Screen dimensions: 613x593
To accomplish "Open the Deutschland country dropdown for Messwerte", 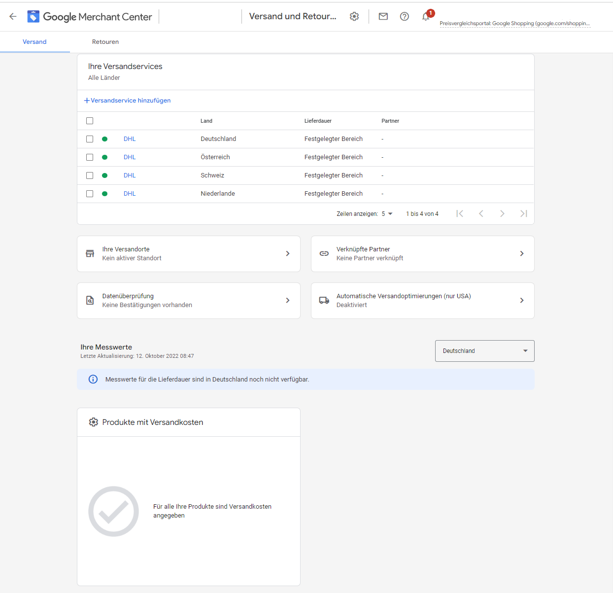I will 484,351.
